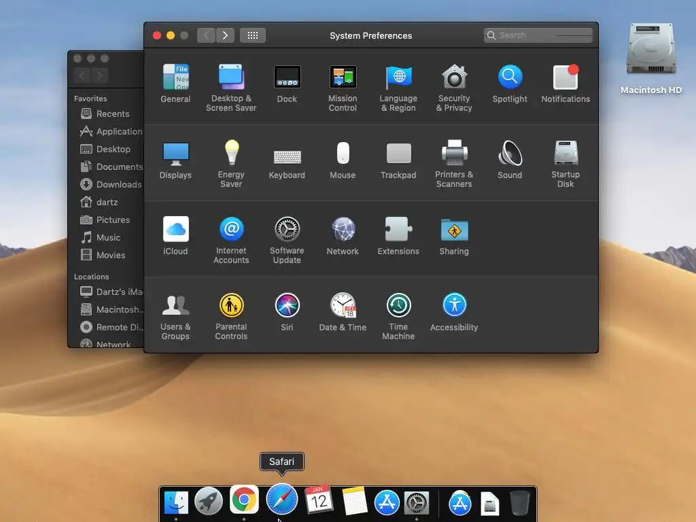Image resolution: width=696 pixels, height=522 pixels.
Task: Open Security & Privacy pane
Action: click(453, 88)
